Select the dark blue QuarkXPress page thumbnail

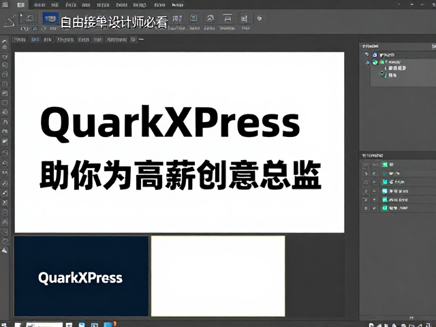(81, 276)
